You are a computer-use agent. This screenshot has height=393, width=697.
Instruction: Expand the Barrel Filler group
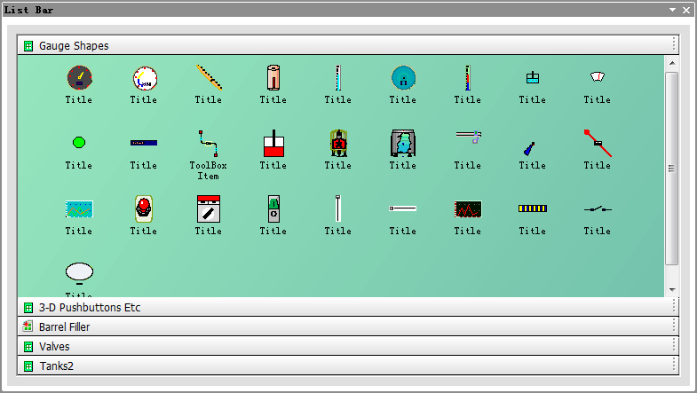64,327
